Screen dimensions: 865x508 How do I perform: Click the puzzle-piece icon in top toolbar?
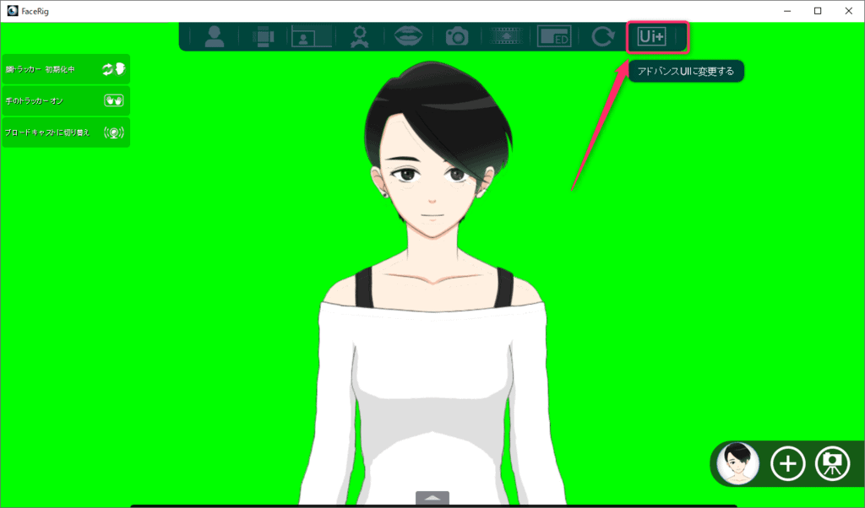pyautogui.click(x=263, y=36)
